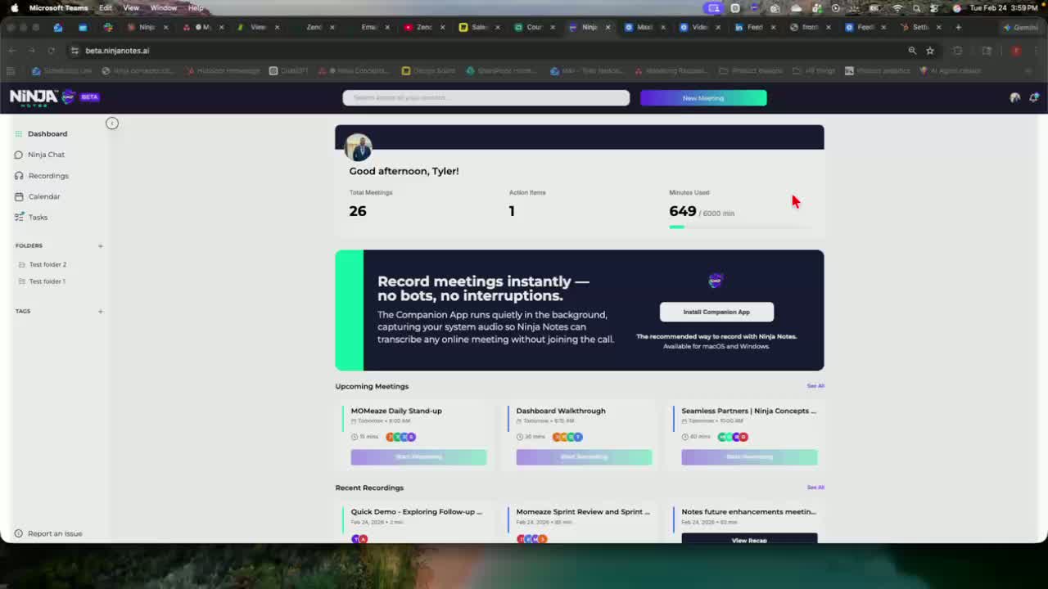
Task: Open the Help menu in the menu bar
Action: pos(196,8)
